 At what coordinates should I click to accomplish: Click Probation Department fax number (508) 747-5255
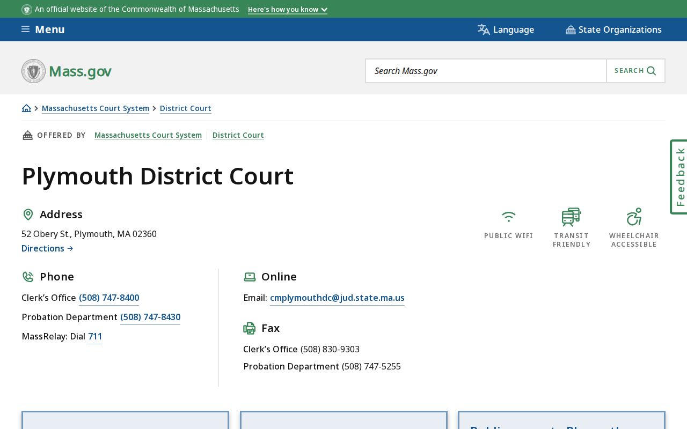pyautogui.click(x=371, y=366)
